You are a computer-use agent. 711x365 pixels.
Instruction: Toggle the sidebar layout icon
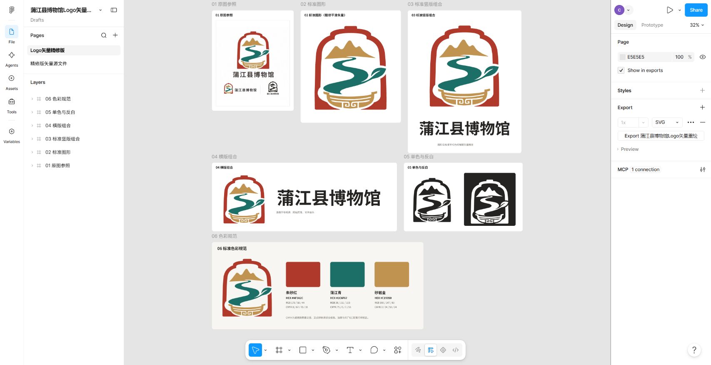114,10
